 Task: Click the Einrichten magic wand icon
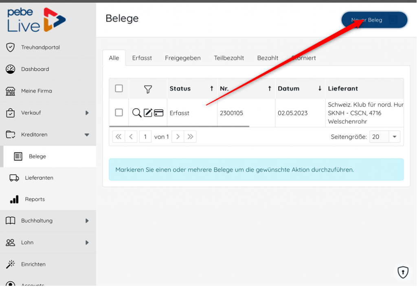(10, 264)
